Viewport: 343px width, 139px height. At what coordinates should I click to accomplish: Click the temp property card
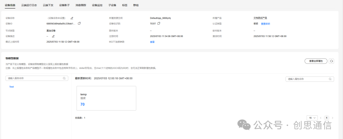pyautogui.click(x=106, y=98)
